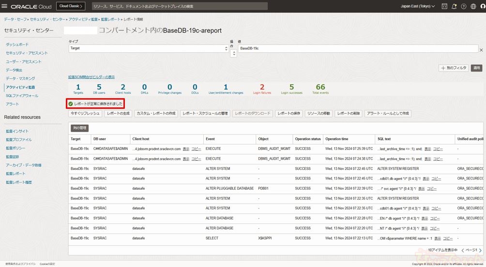Open 使用条件およびプライバシ footer link
The image size is (486, 267).
(20, 264)
